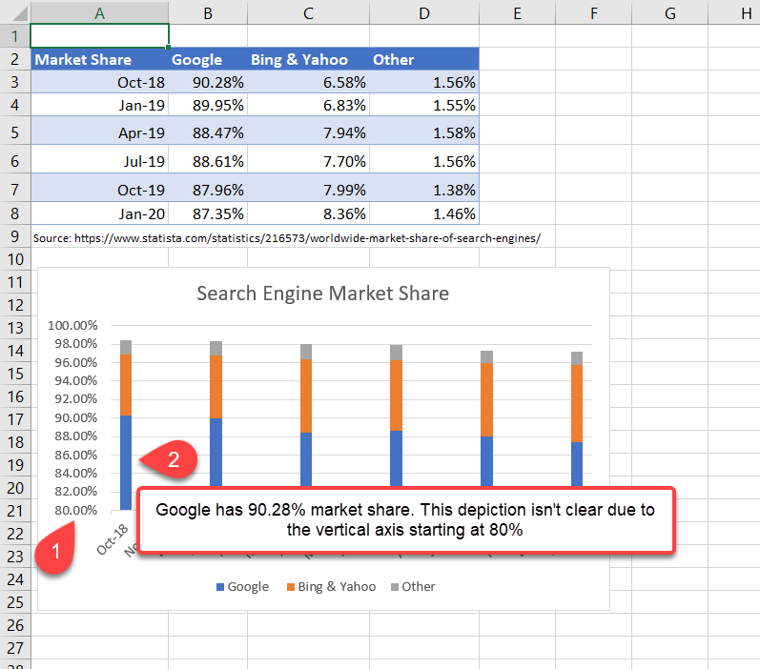Screen dimensions: 760x669
Task: Select column E header
Action: pyautogui.click(x=517, y=13)
